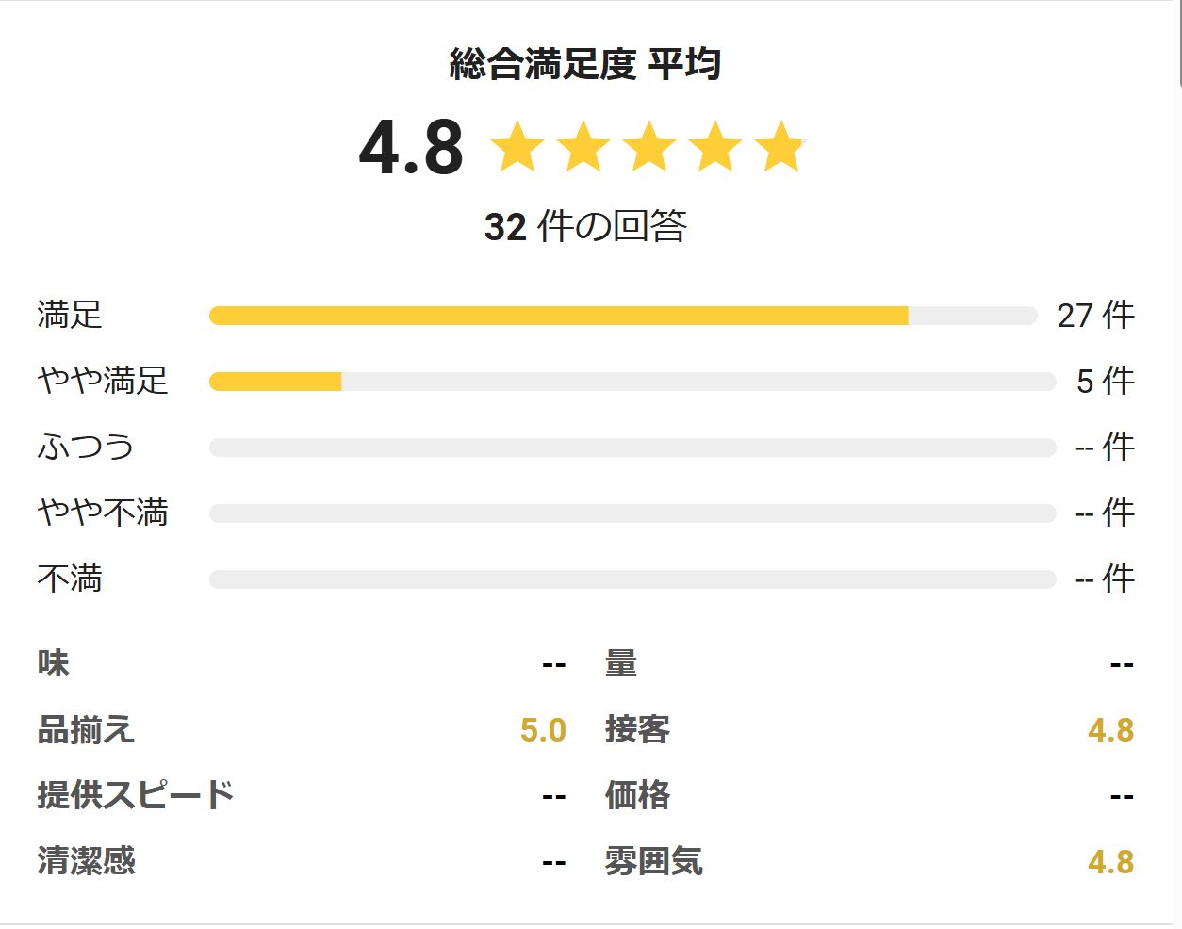Click the 雰囲気 score 4.8
Viewport: 1182px width, 929px height.
click(x=1110, y=862)
